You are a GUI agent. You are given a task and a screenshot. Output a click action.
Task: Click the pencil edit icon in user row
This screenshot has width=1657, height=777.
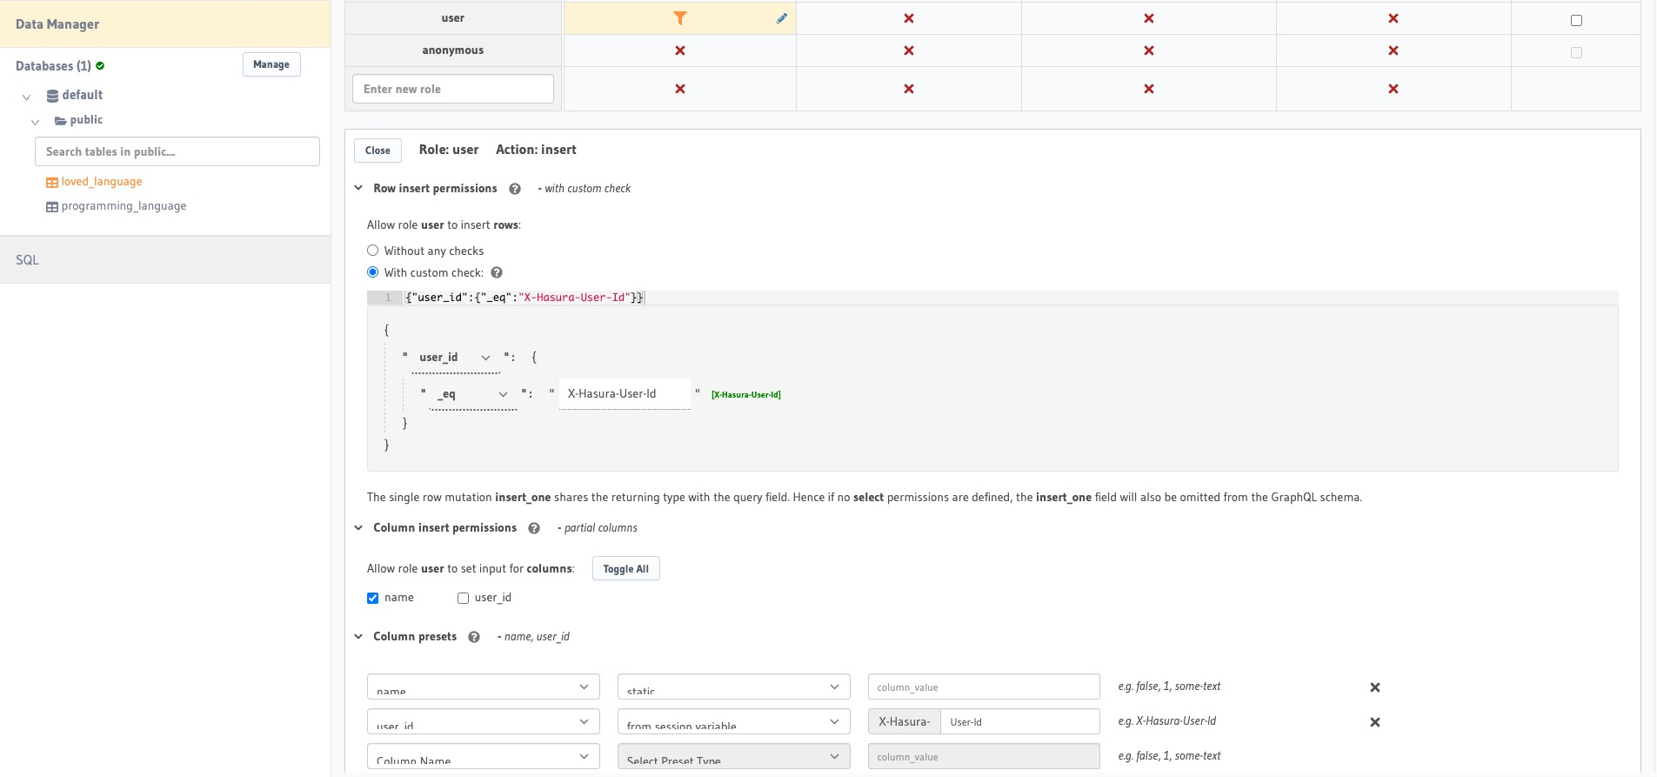point(782,18)
